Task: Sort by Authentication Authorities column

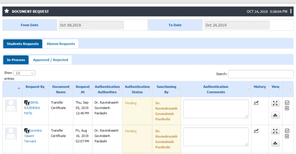Action: coord(107,89)
